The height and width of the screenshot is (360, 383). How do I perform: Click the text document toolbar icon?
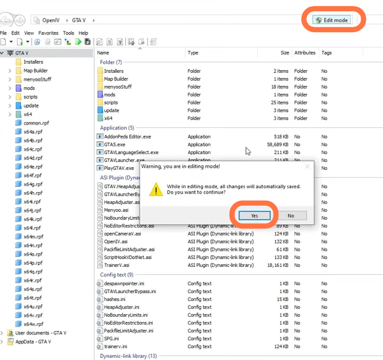120,42
